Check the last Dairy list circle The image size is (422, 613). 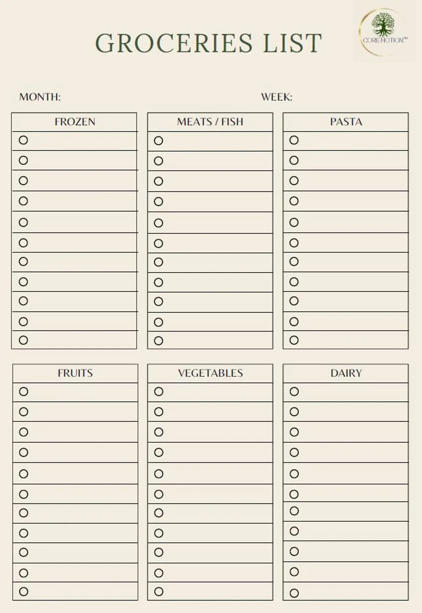294,593
